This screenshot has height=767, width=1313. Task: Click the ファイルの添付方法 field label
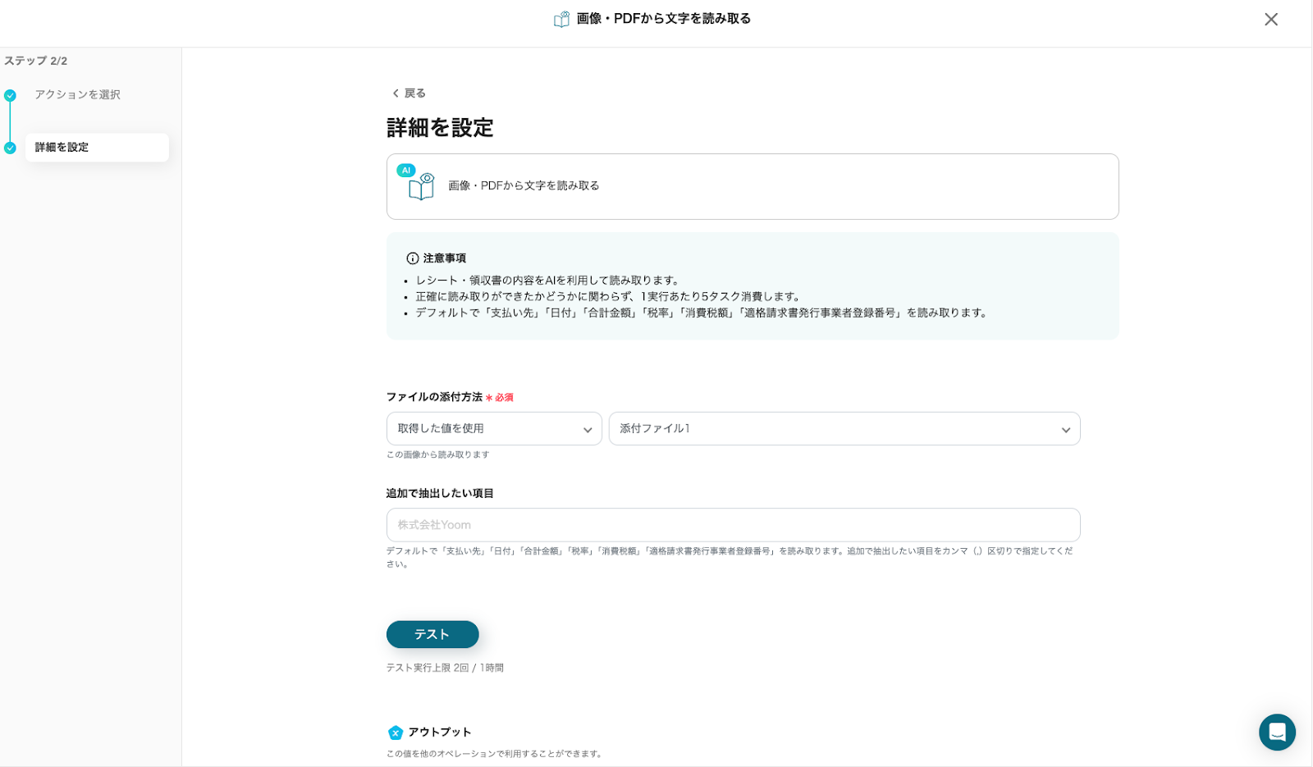tap(434, 397)
